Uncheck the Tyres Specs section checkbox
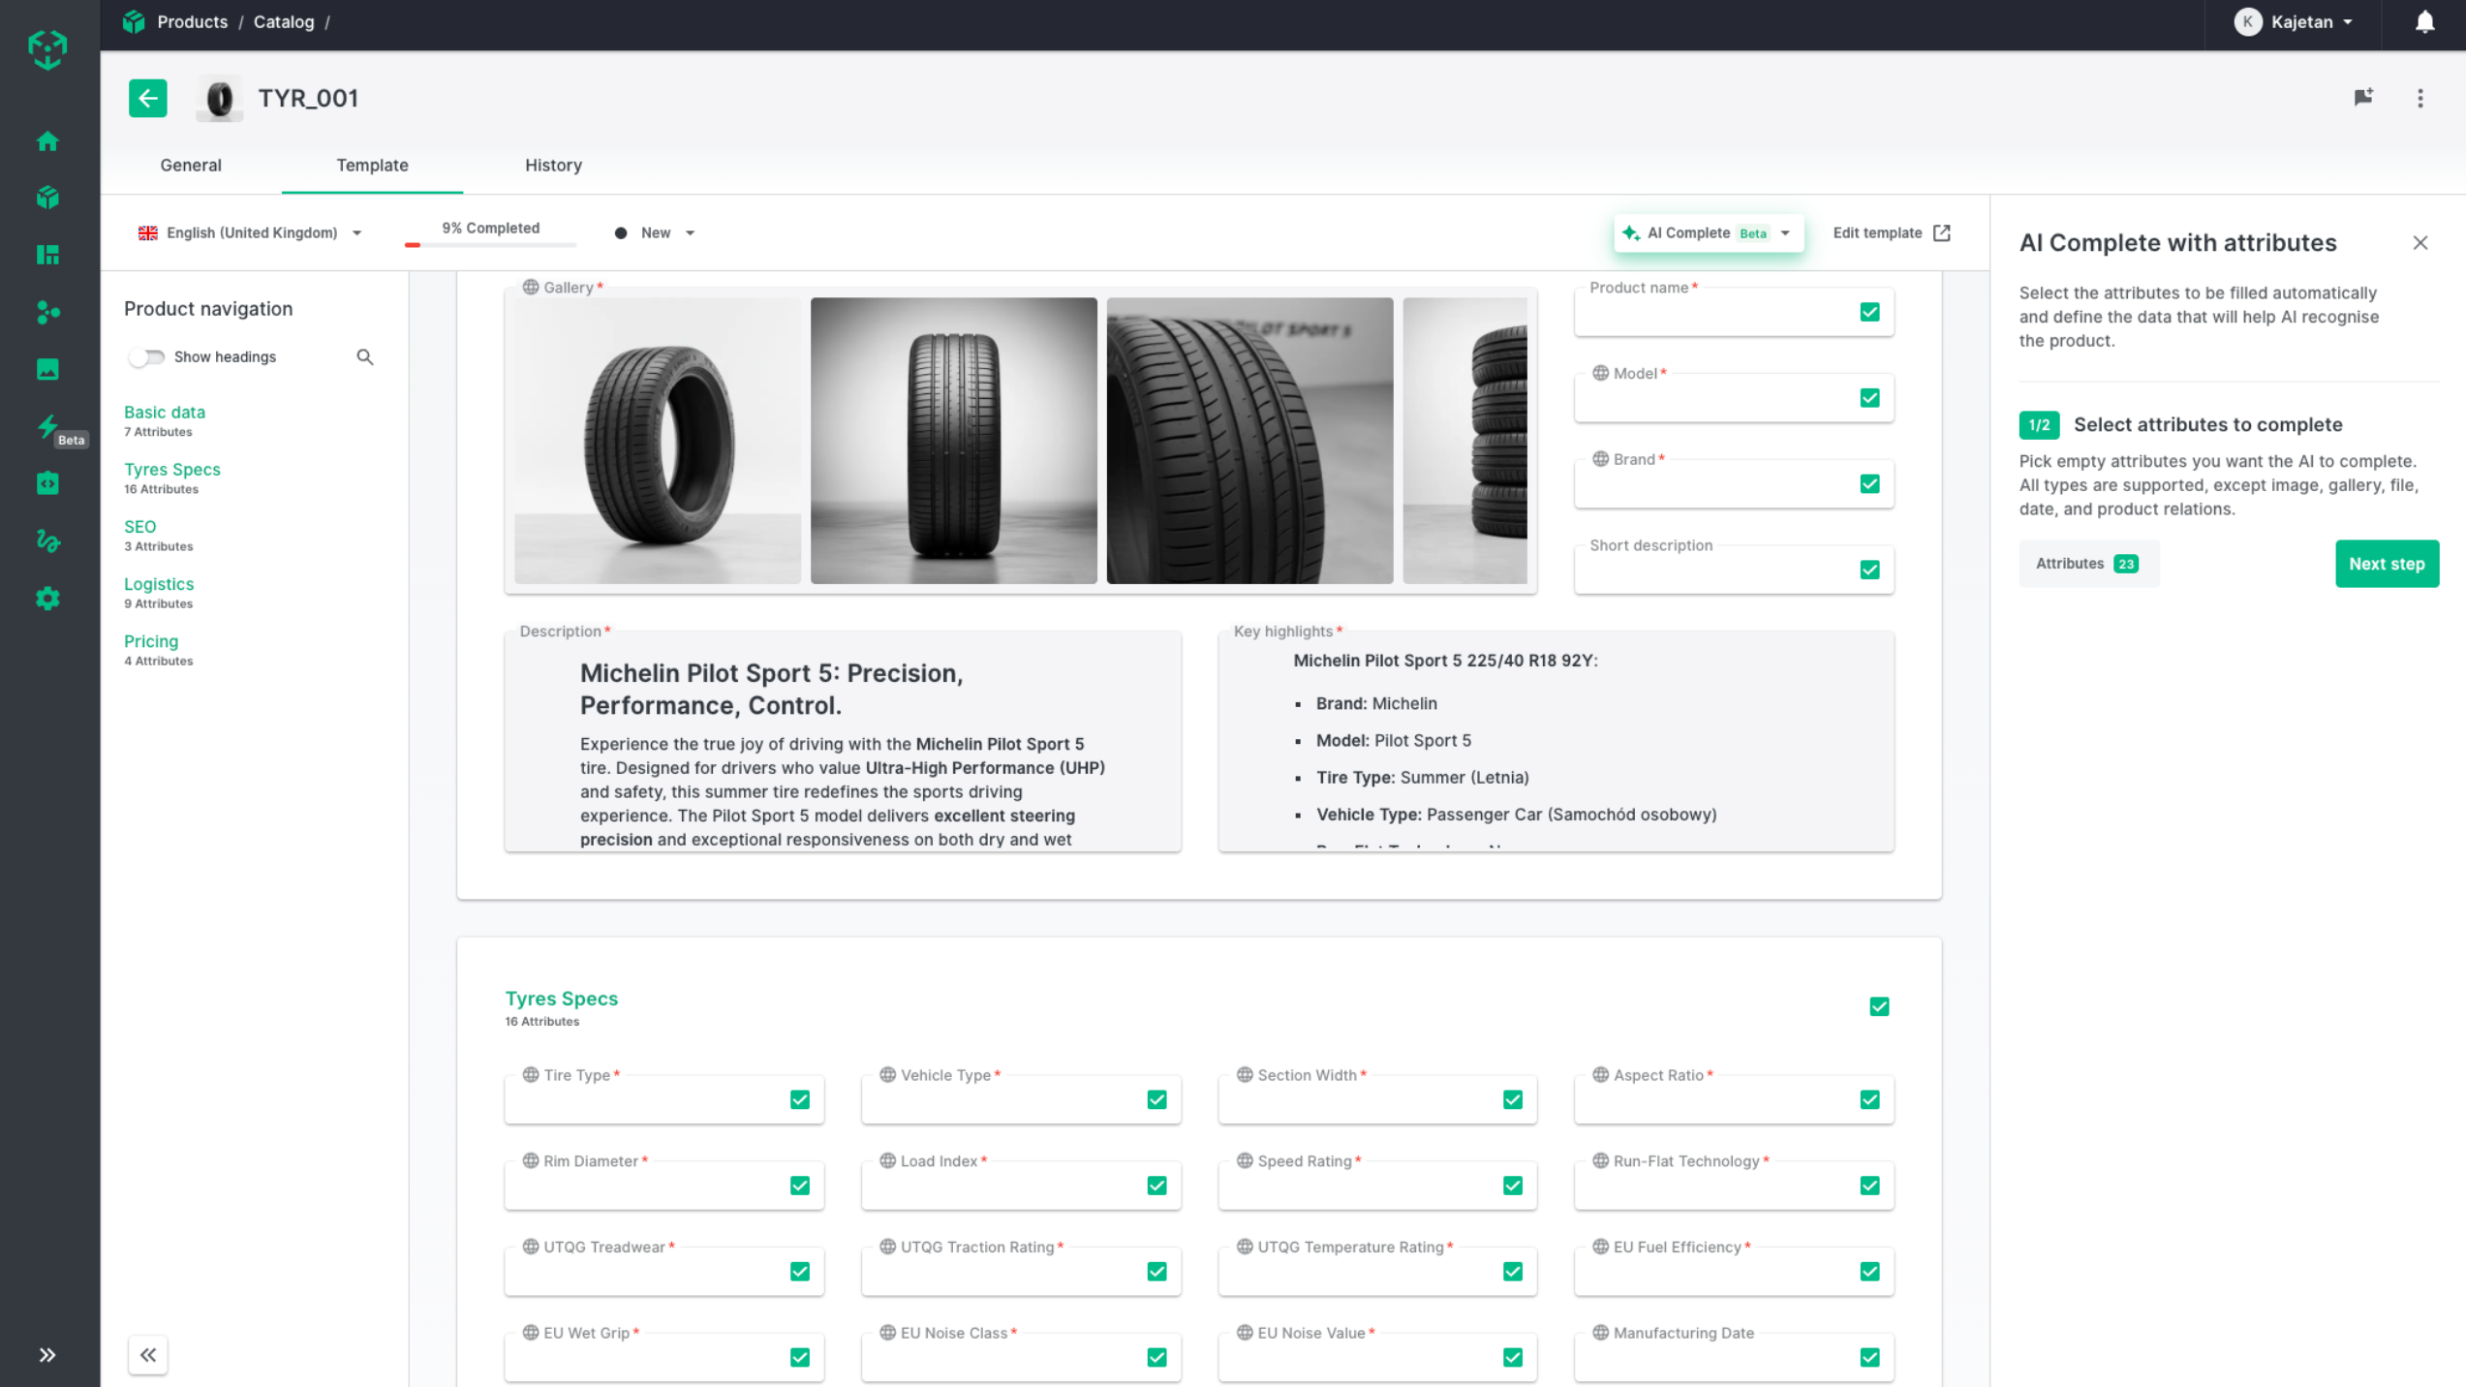This screenshot has height=1387, width=2466. [1879, 1006]
